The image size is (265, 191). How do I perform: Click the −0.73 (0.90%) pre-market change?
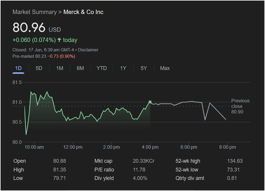(x=61, y=56)
